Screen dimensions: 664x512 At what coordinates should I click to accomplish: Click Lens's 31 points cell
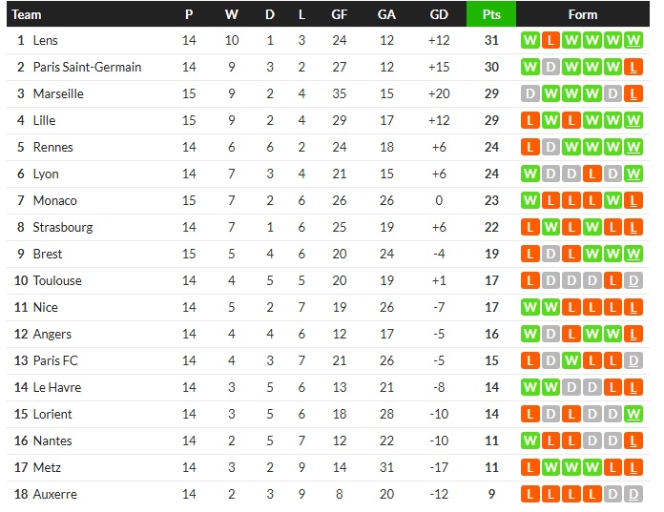click(490, 41)
